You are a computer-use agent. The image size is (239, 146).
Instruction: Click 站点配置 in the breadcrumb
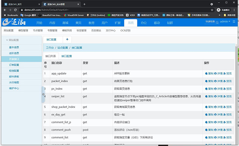point(63,48)
